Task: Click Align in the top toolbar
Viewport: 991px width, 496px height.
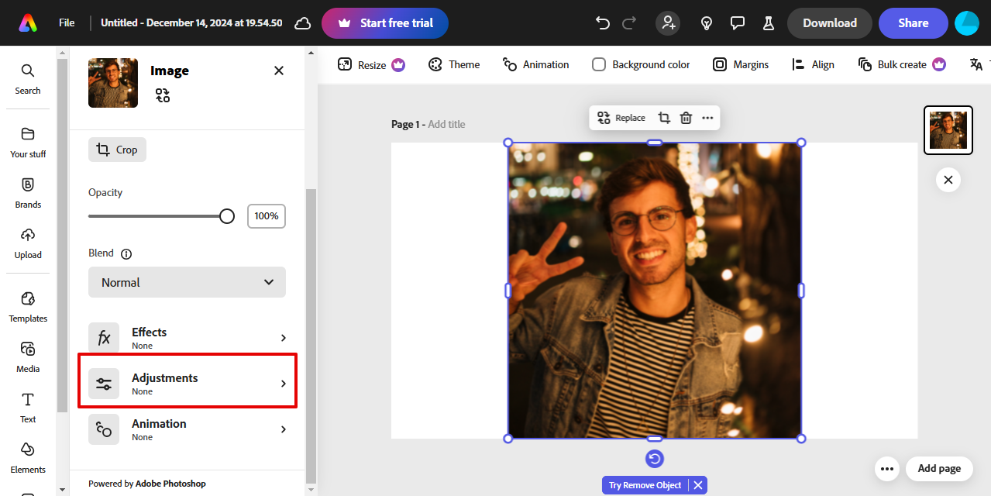Action: point(813,64)
